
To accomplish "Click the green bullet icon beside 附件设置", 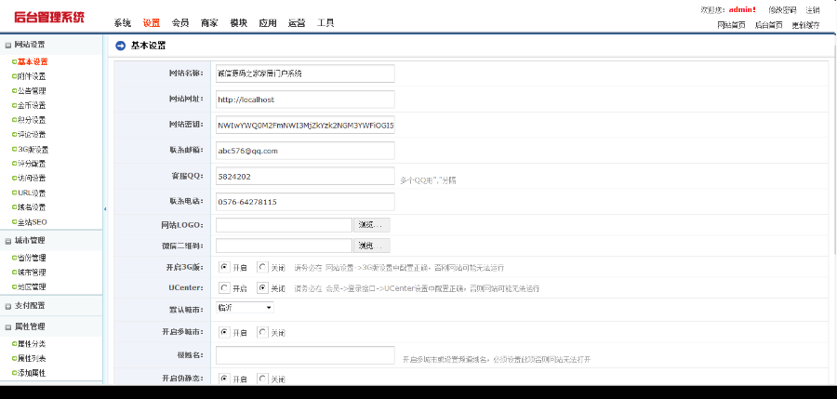I will click(x=14, y=76).
